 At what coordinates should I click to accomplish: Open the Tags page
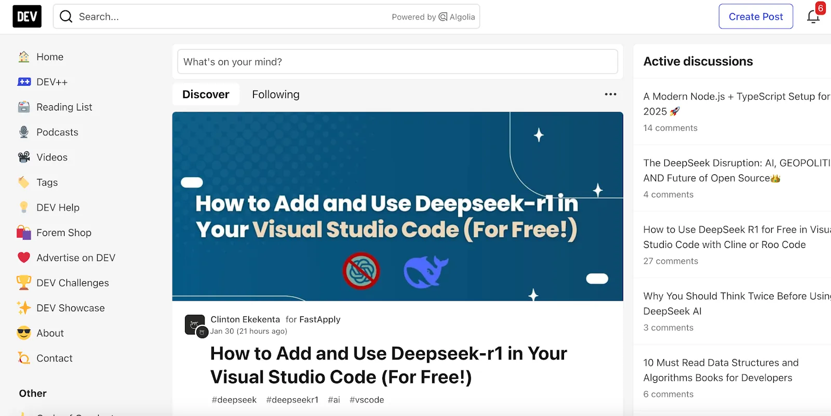coord(47,183)
